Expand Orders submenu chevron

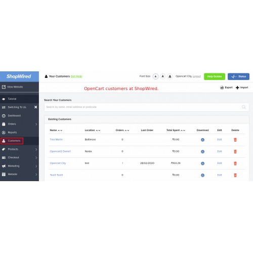[36, 124]
